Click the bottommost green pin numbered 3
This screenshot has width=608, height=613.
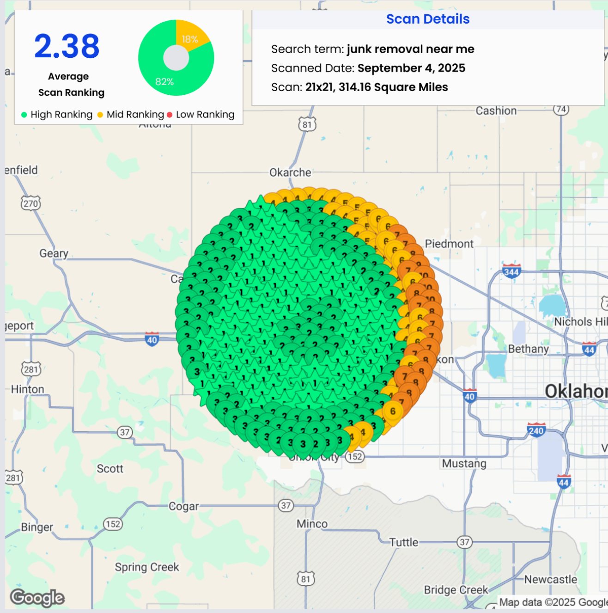[x=303, y=444]
